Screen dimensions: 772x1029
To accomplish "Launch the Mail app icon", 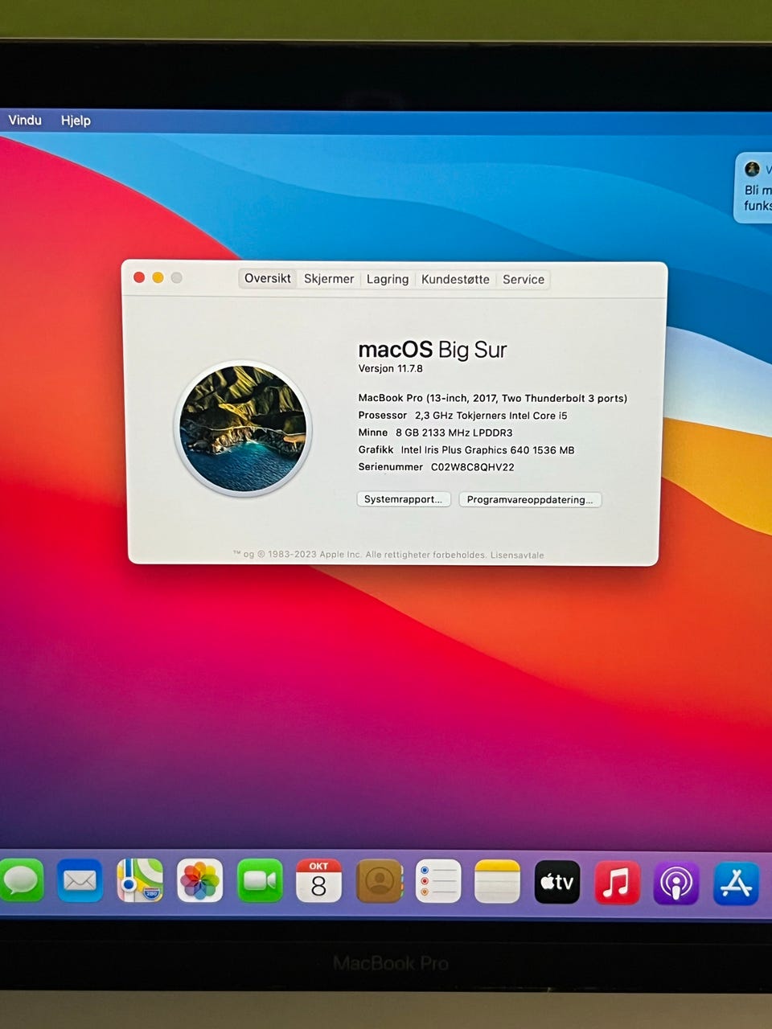I will coord(80,881).
